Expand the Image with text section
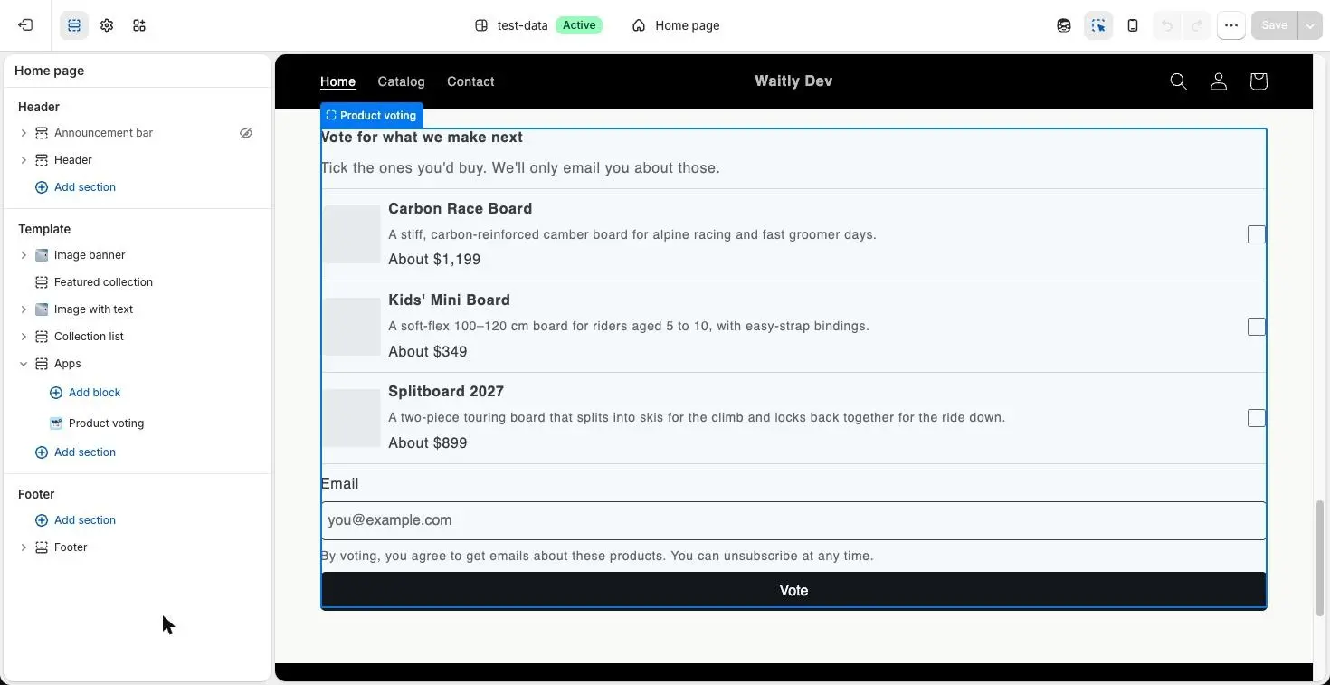 (x=24, y=309)
